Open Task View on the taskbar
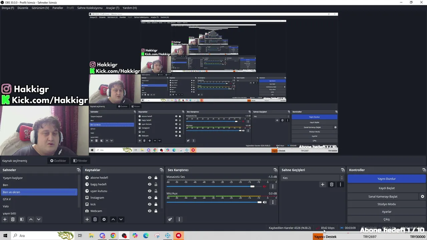This screenshot has height=240, width=427. click(80, 236)
